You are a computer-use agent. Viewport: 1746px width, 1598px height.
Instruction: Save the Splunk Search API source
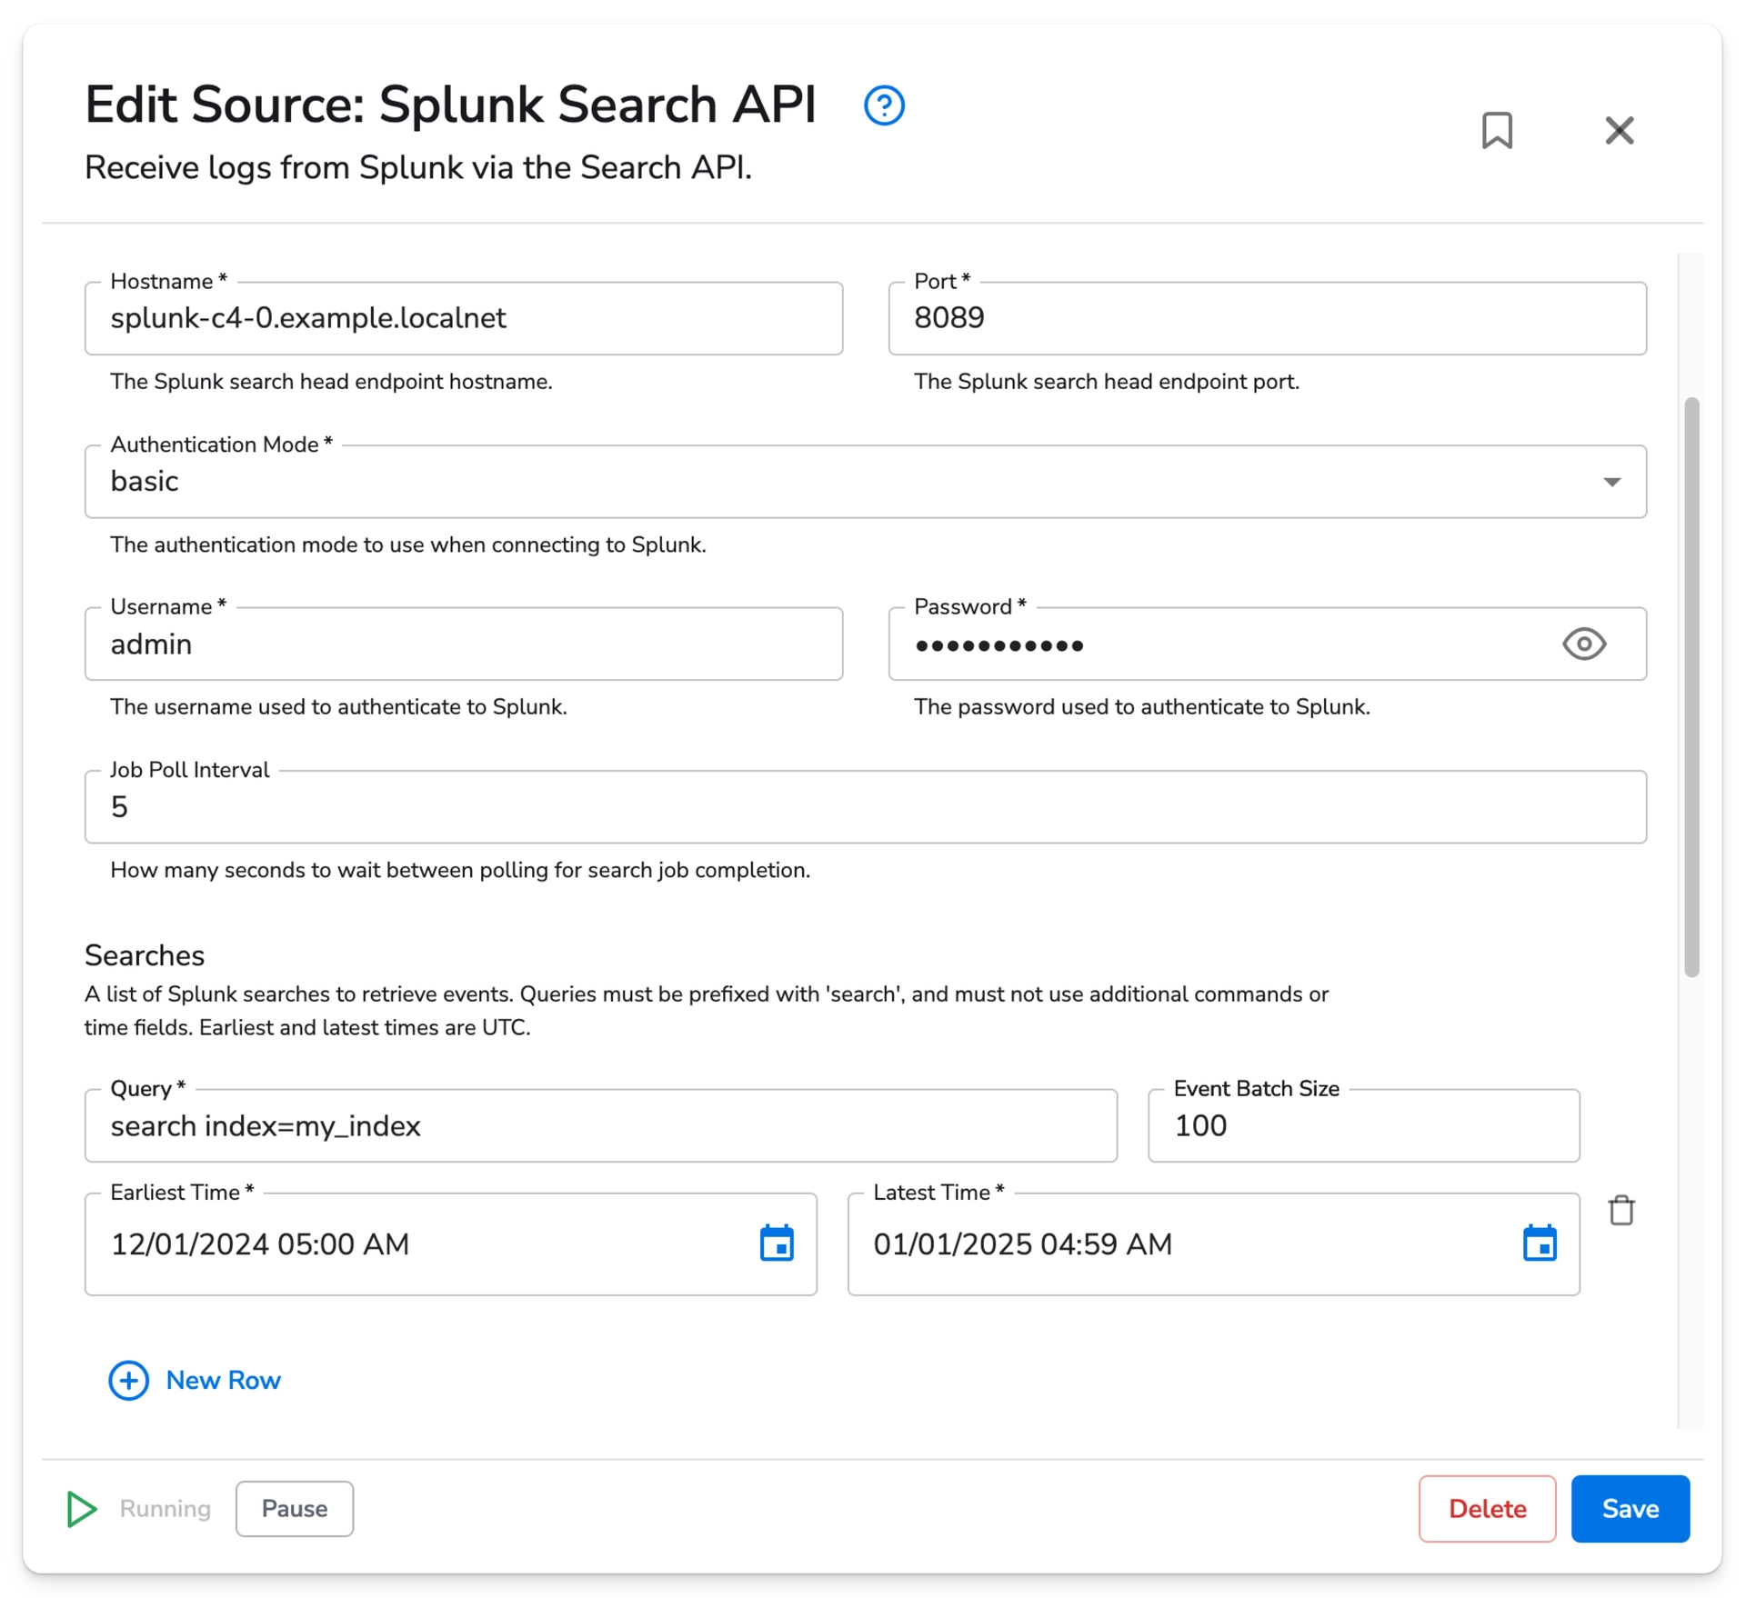point(1630,1509)
